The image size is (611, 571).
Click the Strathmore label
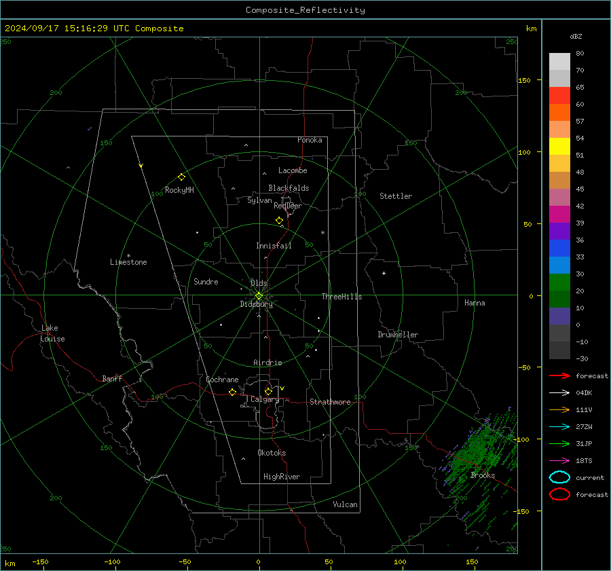point(330,402)
